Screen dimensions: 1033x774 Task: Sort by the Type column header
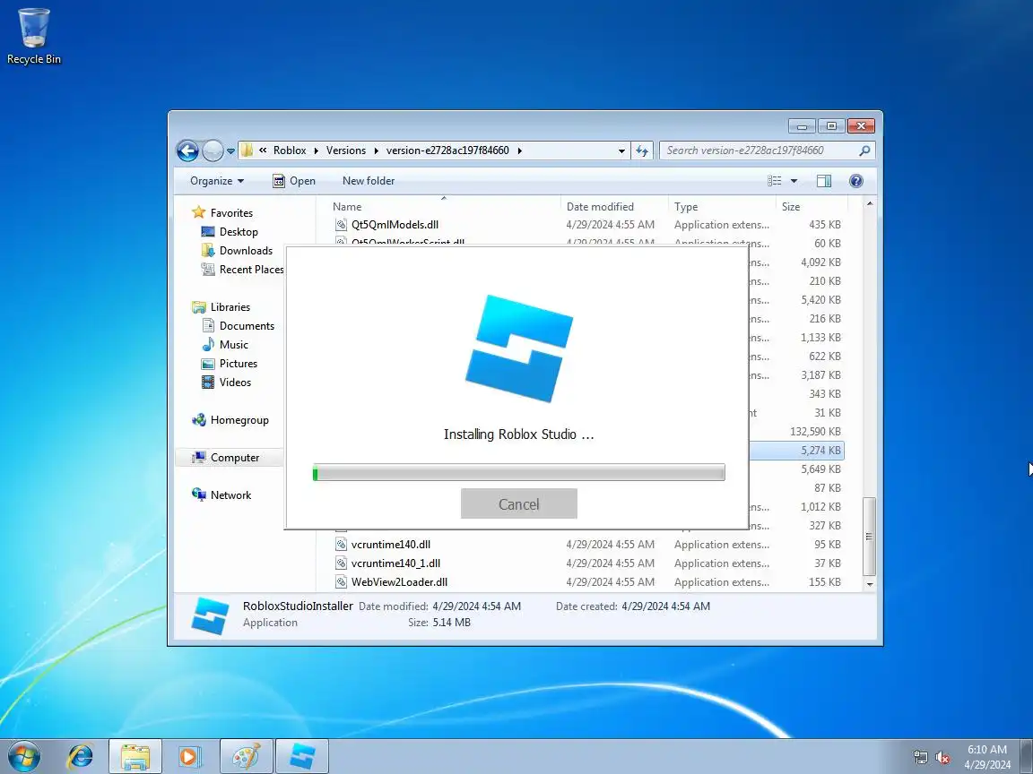click(x=721, y=207)
